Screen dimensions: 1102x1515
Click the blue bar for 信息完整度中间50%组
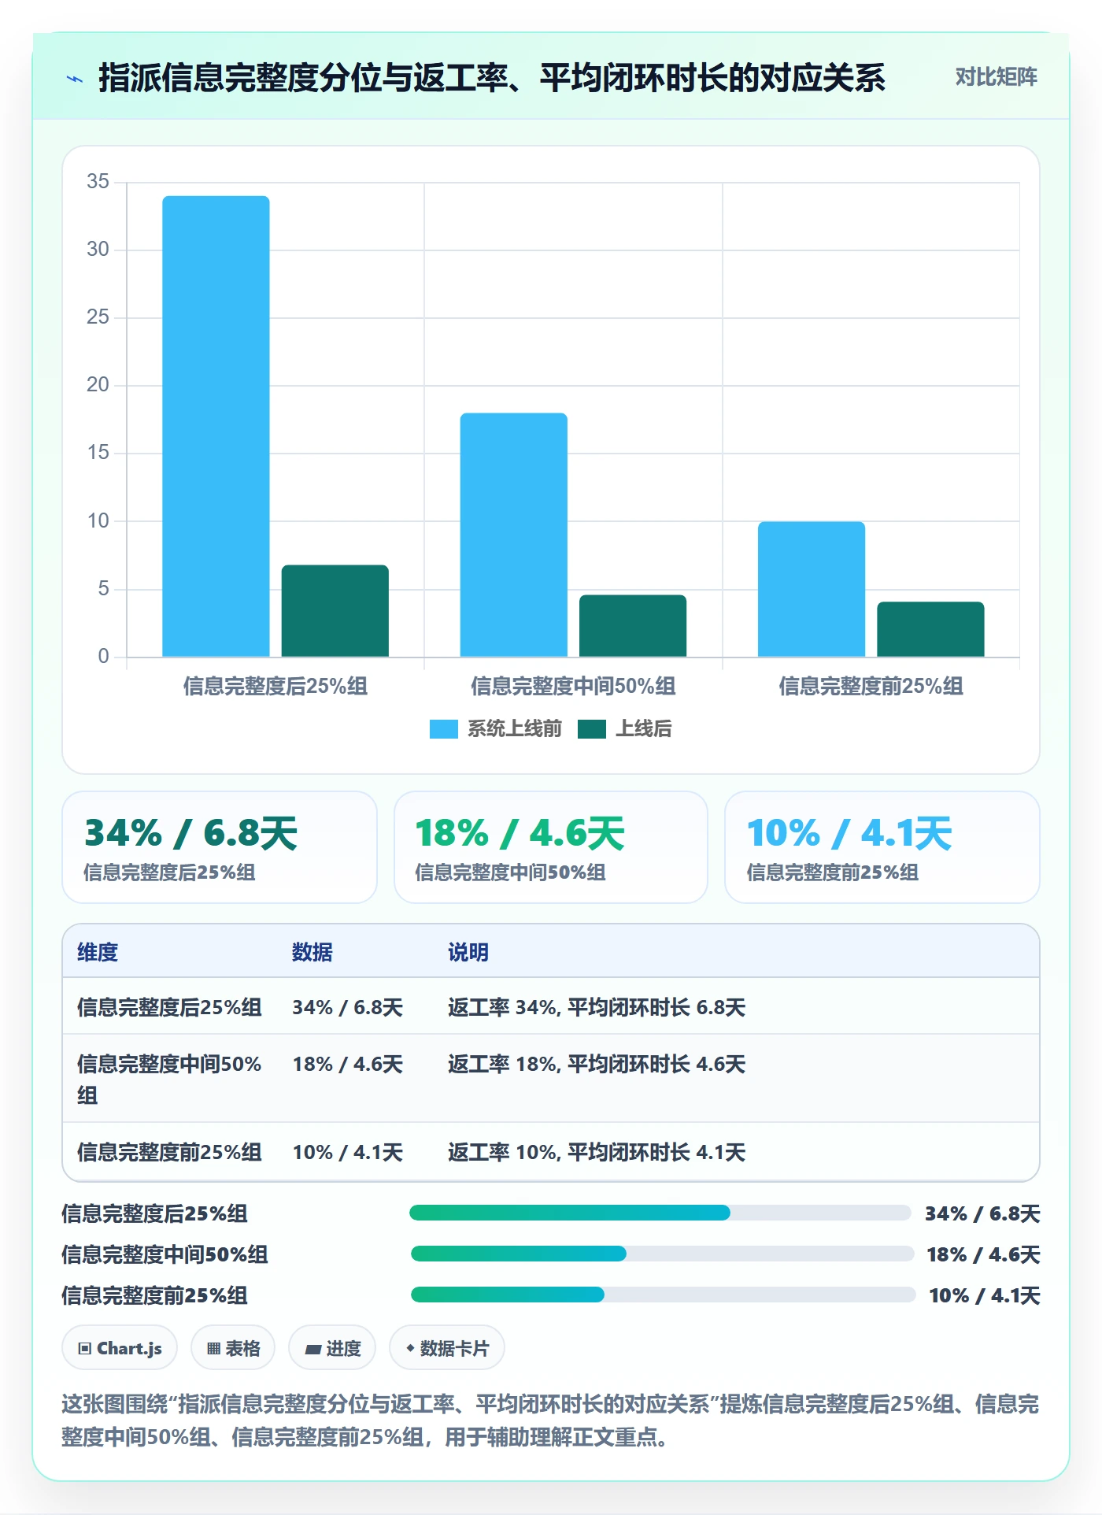pos(514,535)
